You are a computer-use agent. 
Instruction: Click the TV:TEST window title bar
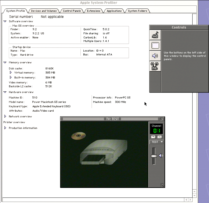coord(112,119)
